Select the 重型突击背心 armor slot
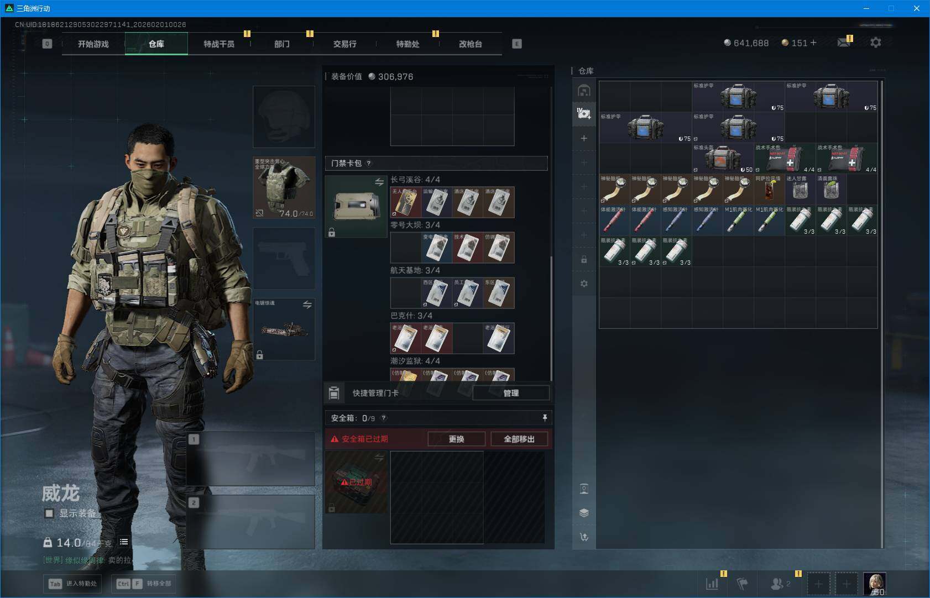The image size is (930, 598). 284,187
